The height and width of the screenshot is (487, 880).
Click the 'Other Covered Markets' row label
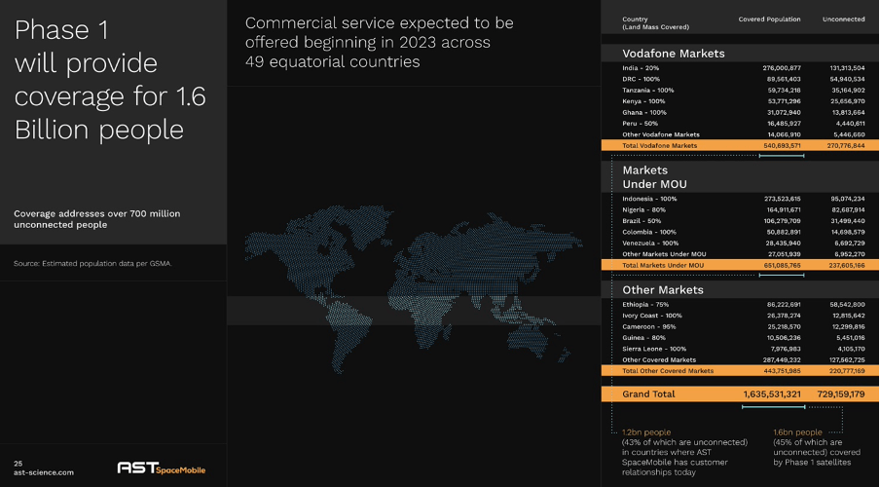(x=659, y=360)
